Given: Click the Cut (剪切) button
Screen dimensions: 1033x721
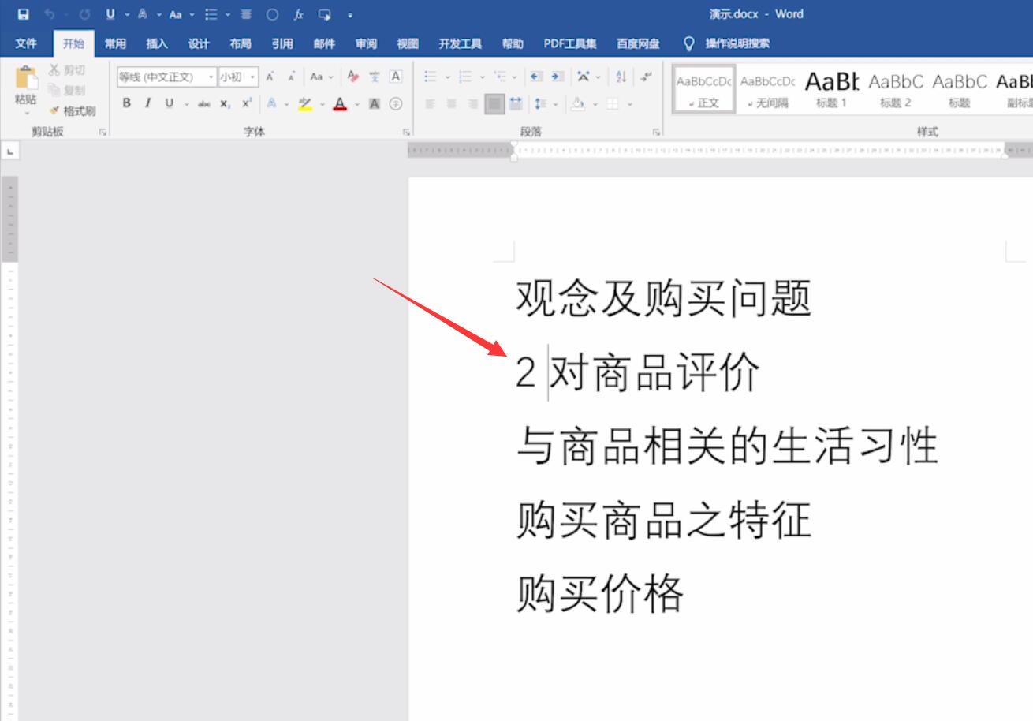Looking at the screenshot, I should (67, 70).
